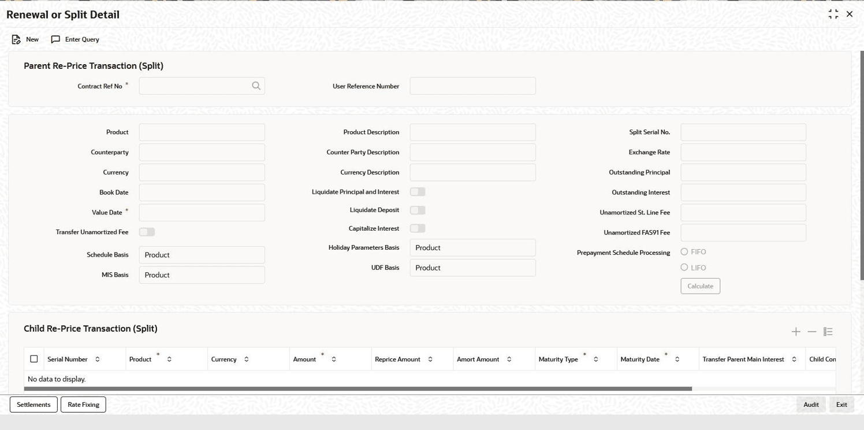Open Holiday Parameters Basis dropdown
This screenshot has width=864, height=430.
pos(473,248)
